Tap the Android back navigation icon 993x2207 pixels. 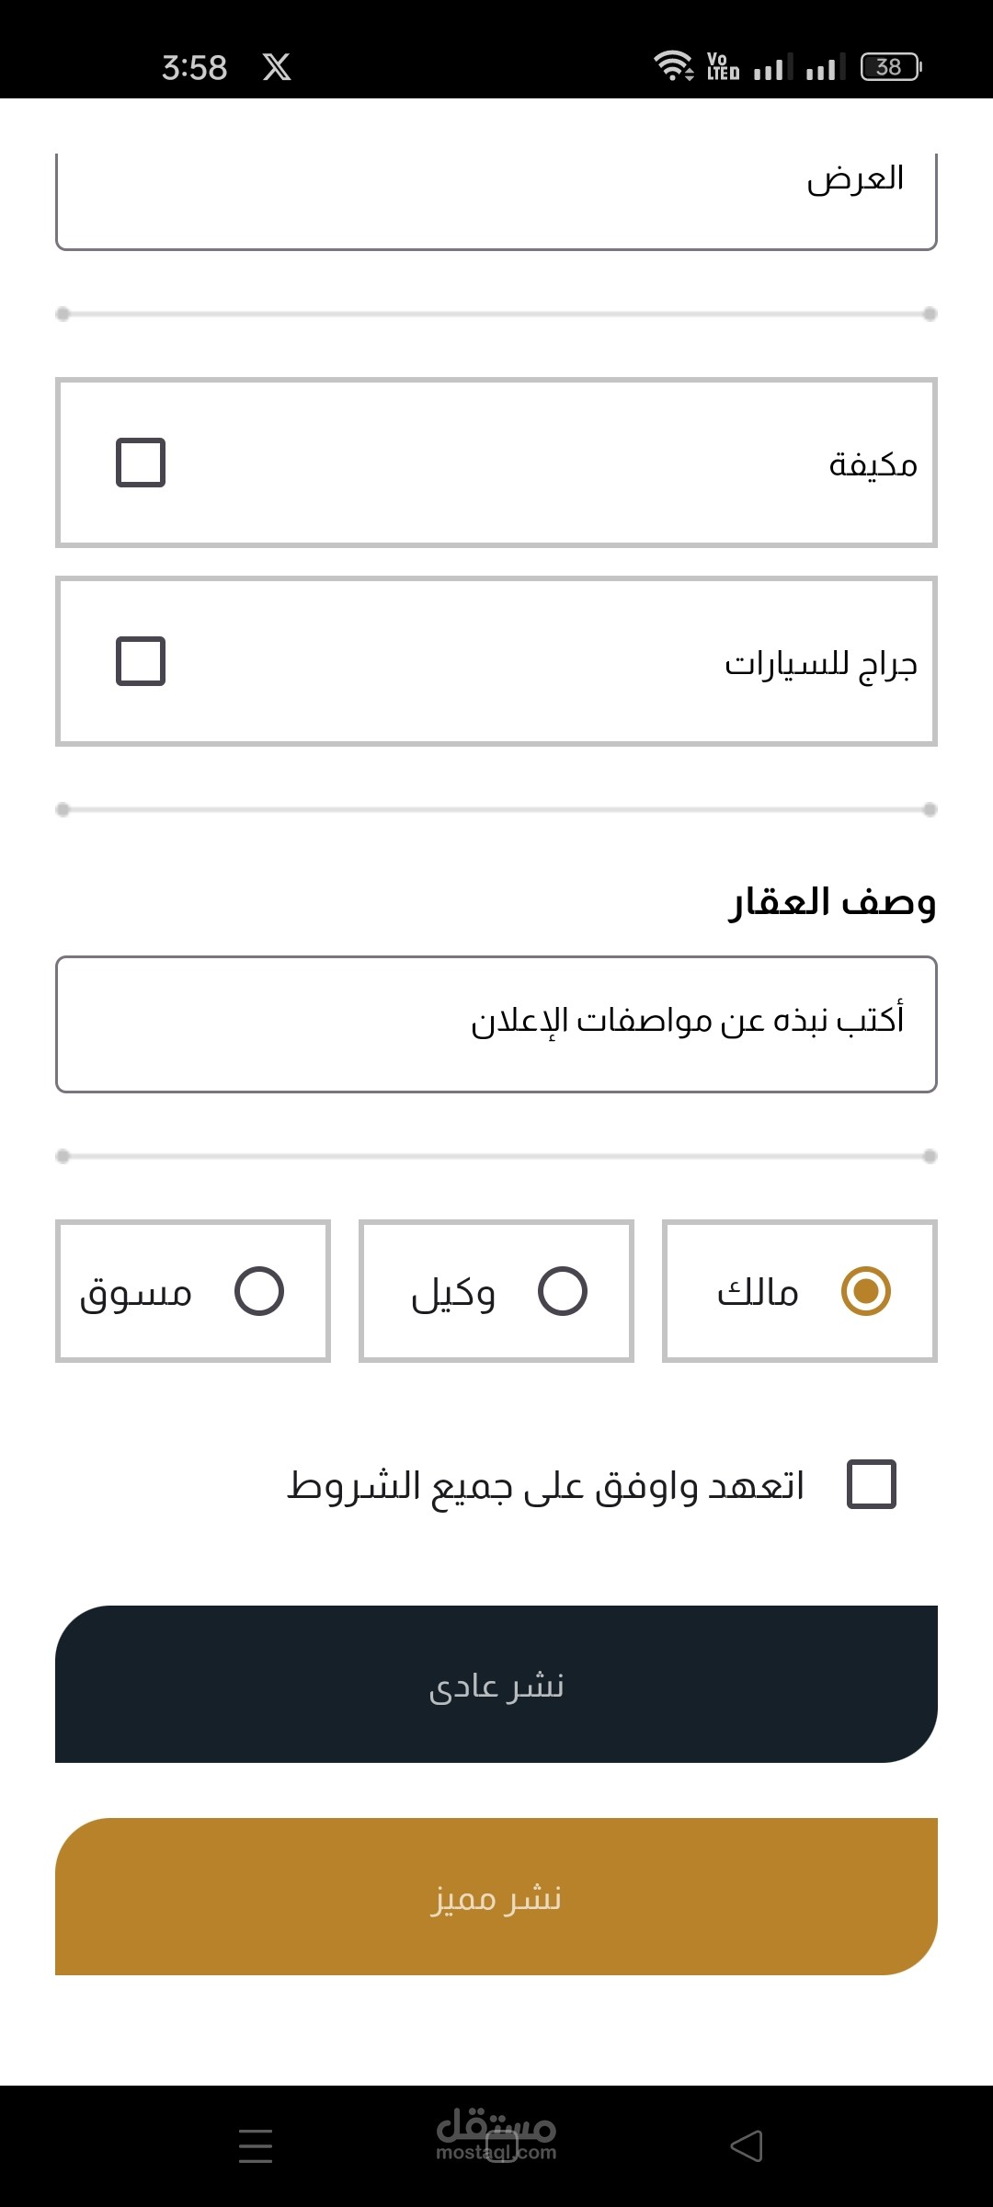tap(747, 2146)
